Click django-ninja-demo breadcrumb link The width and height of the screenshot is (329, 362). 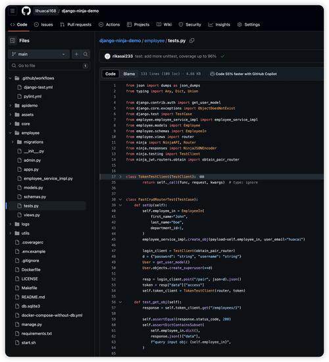click(x=120, y=41)
